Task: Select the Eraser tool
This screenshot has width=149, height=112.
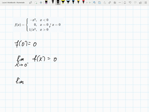Action: pyautogui.click(x=46, y=2)
